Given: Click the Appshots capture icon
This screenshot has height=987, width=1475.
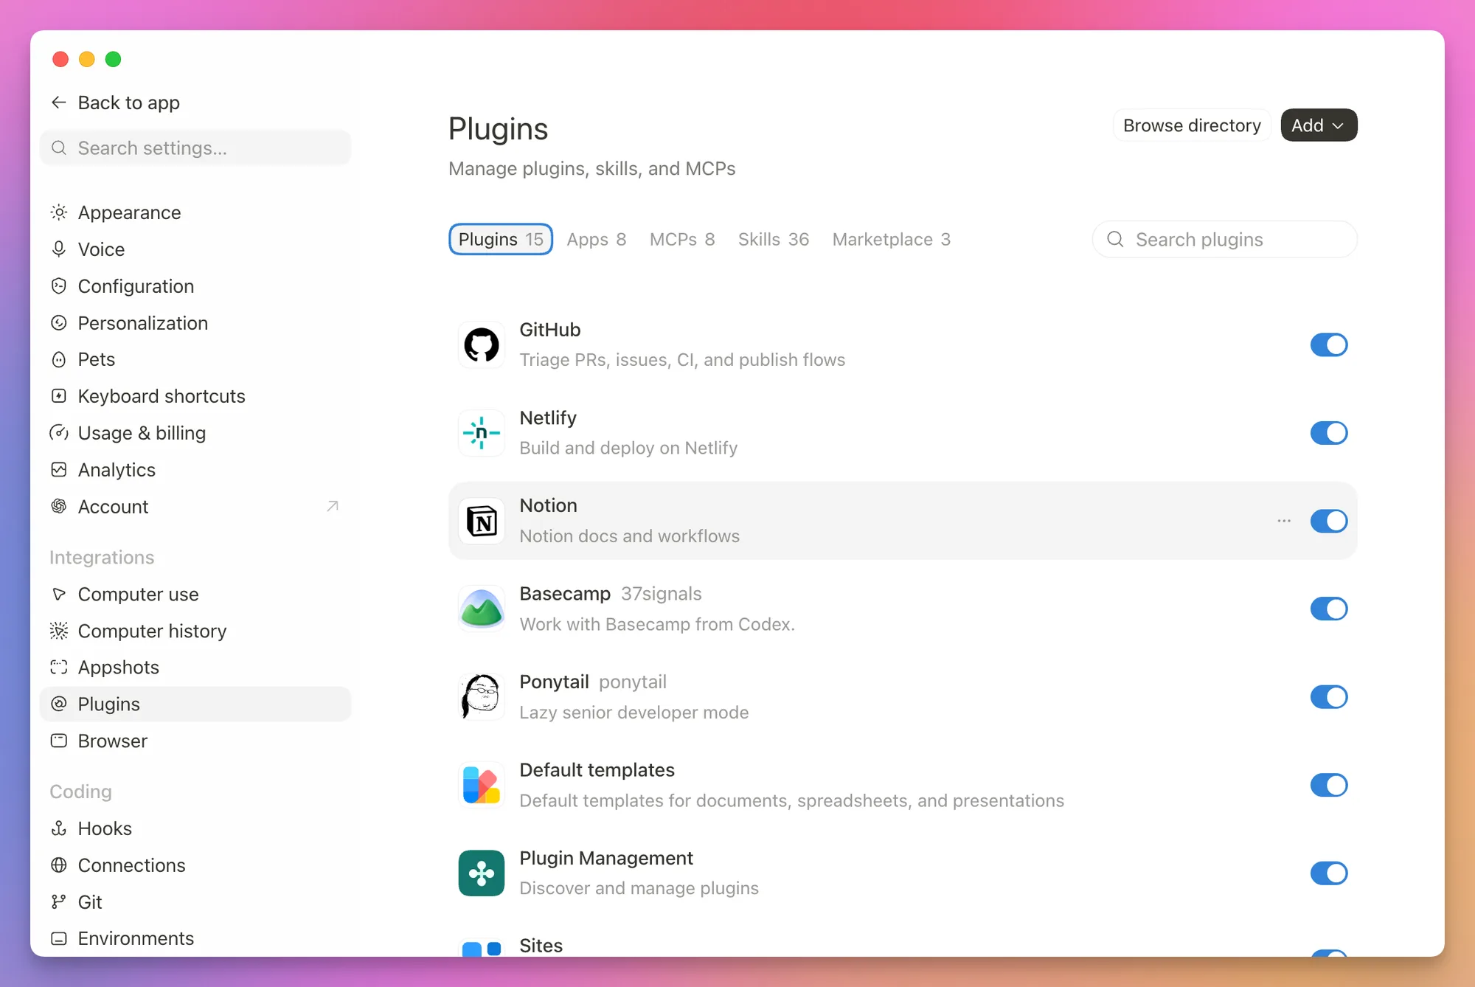Looking at the screenshot, I should coord(59,668).
